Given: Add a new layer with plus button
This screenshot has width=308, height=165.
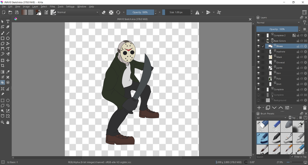Looking at the screenshot, I should pyautogui.click(x=259, y=107).
